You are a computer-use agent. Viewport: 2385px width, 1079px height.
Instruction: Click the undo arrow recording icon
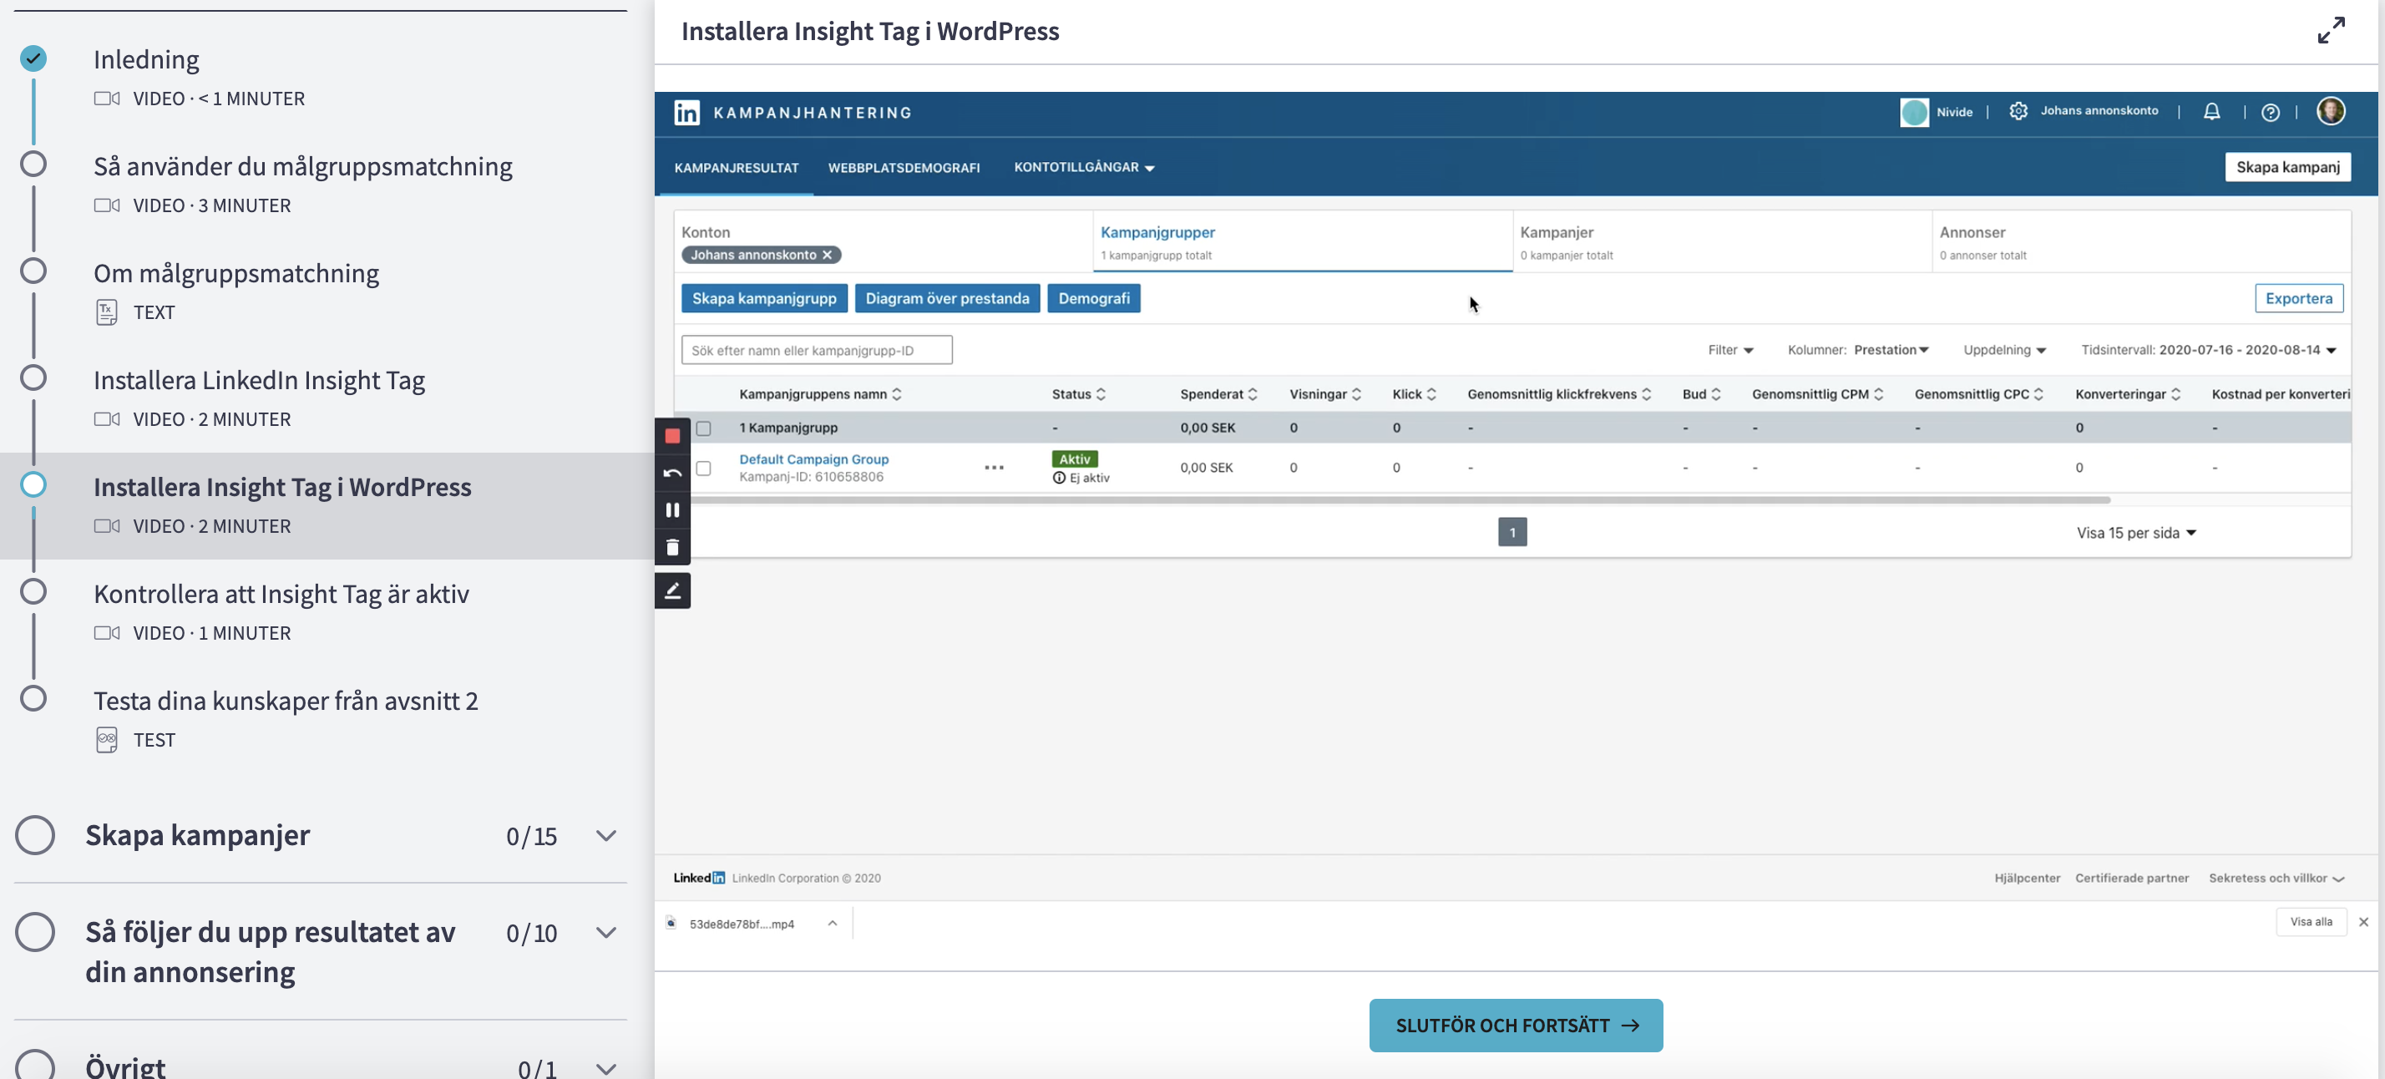pyautogui.click(x=672, y=474)
